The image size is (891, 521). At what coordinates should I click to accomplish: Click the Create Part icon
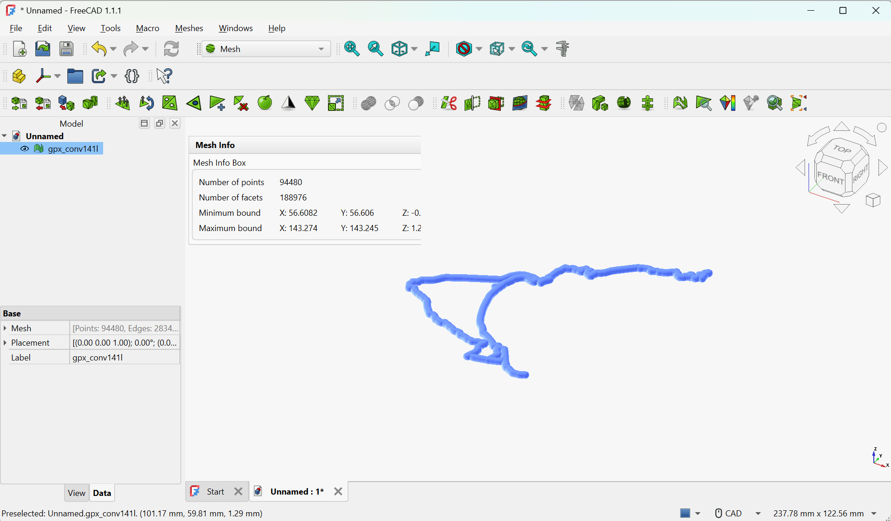pyautogui.click(x=19, y=76)
